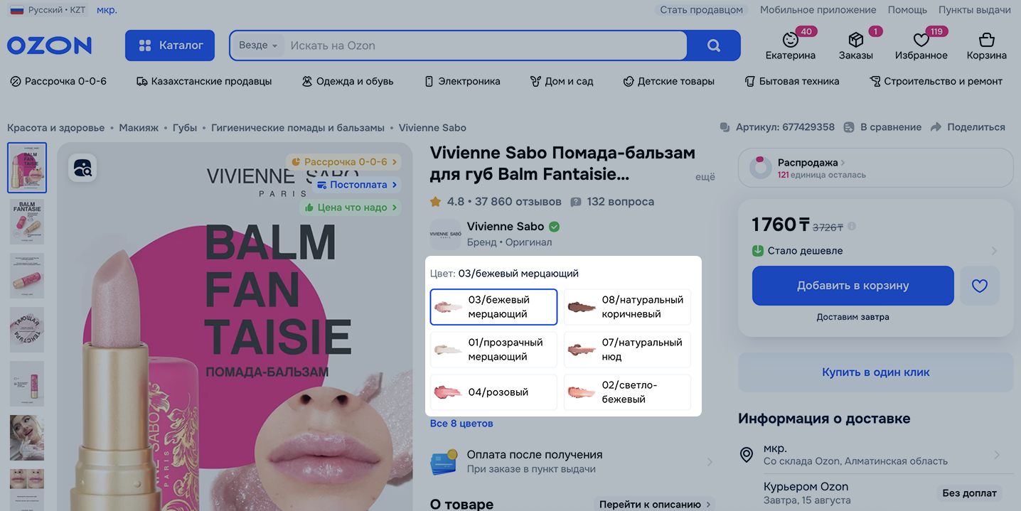The width and height of the screenshot is (1021, 511).
Task: Click the verified checkmark beside Vivienne Sabo
Action: point(555,227)
